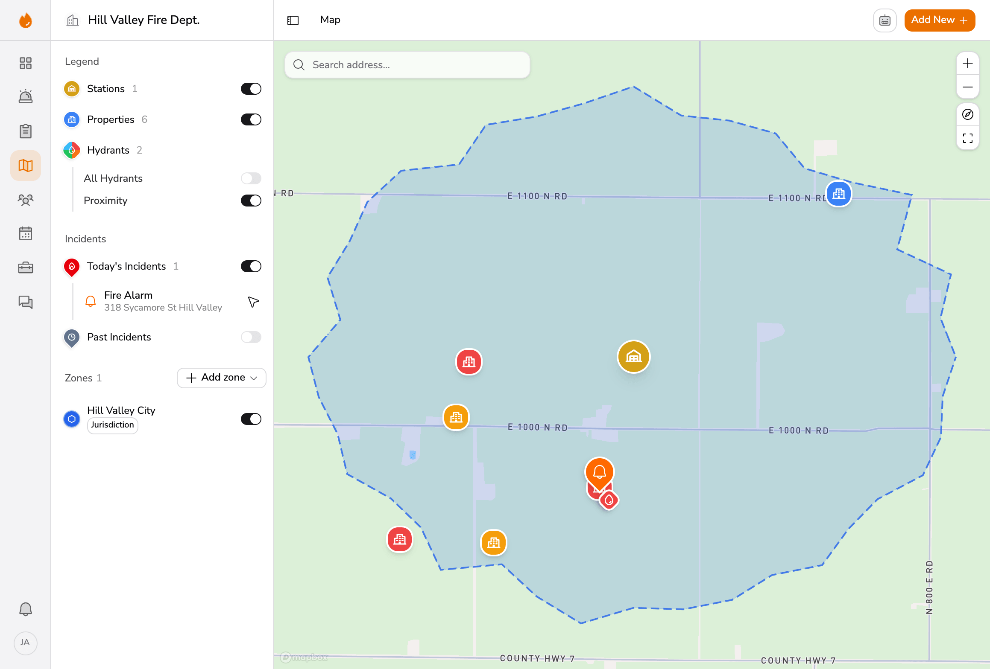The height and width of the screenshot is (669, 990).
Task: Zoom out on the map
Action: 968,87
